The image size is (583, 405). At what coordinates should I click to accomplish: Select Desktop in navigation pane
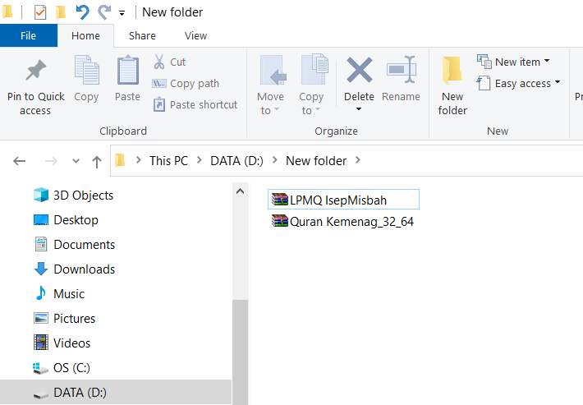coord(76,220)
